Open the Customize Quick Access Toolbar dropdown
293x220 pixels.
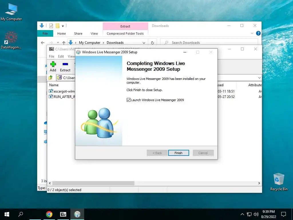[x=63, y=26]
